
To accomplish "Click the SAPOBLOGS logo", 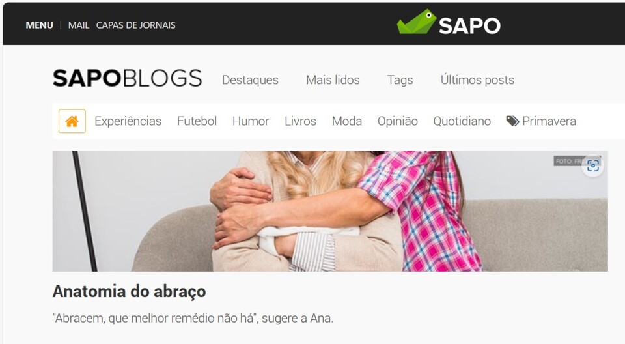I will click(x=127, y=78).
